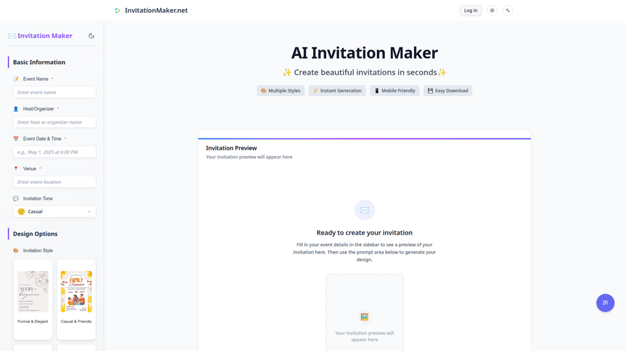Click the speech bubble icon beside Invitation Tone
625x351 pixels.
point(16,199)
